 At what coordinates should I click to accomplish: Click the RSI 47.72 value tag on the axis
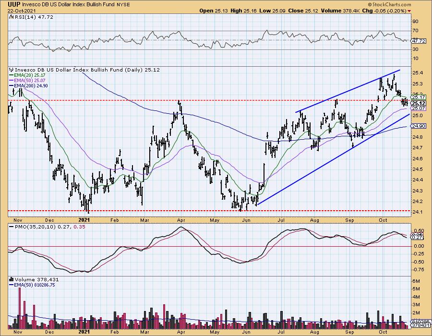pyautogui.click(x=419, y=41)
